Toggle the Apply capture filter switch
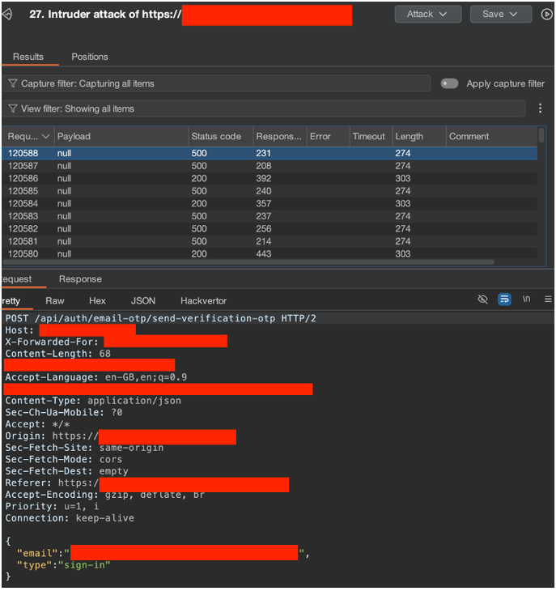 point(450,83)
